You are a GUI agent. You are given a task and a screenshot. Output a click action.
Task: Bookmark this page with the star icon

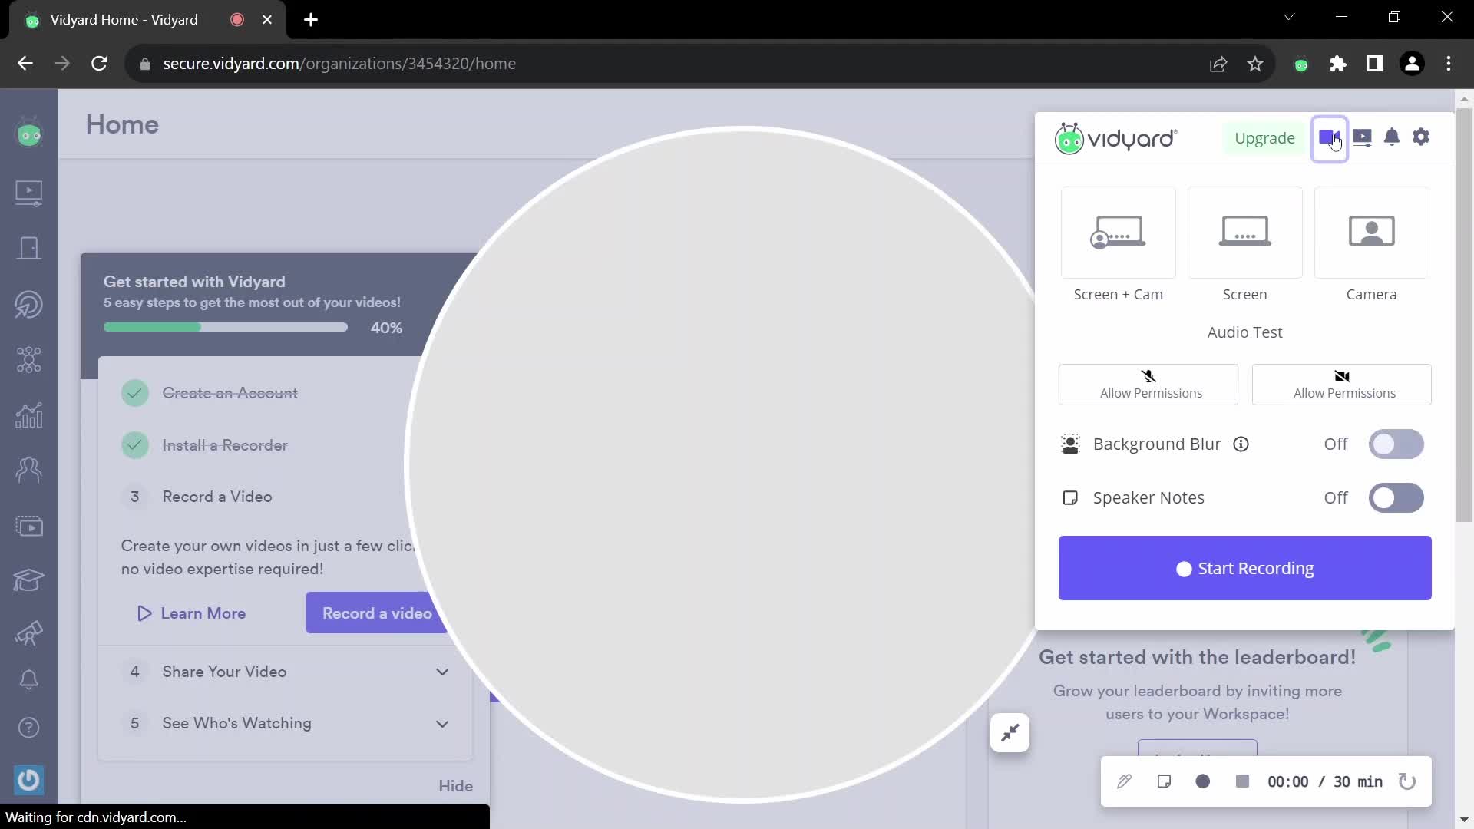(x=1255, y=64)
